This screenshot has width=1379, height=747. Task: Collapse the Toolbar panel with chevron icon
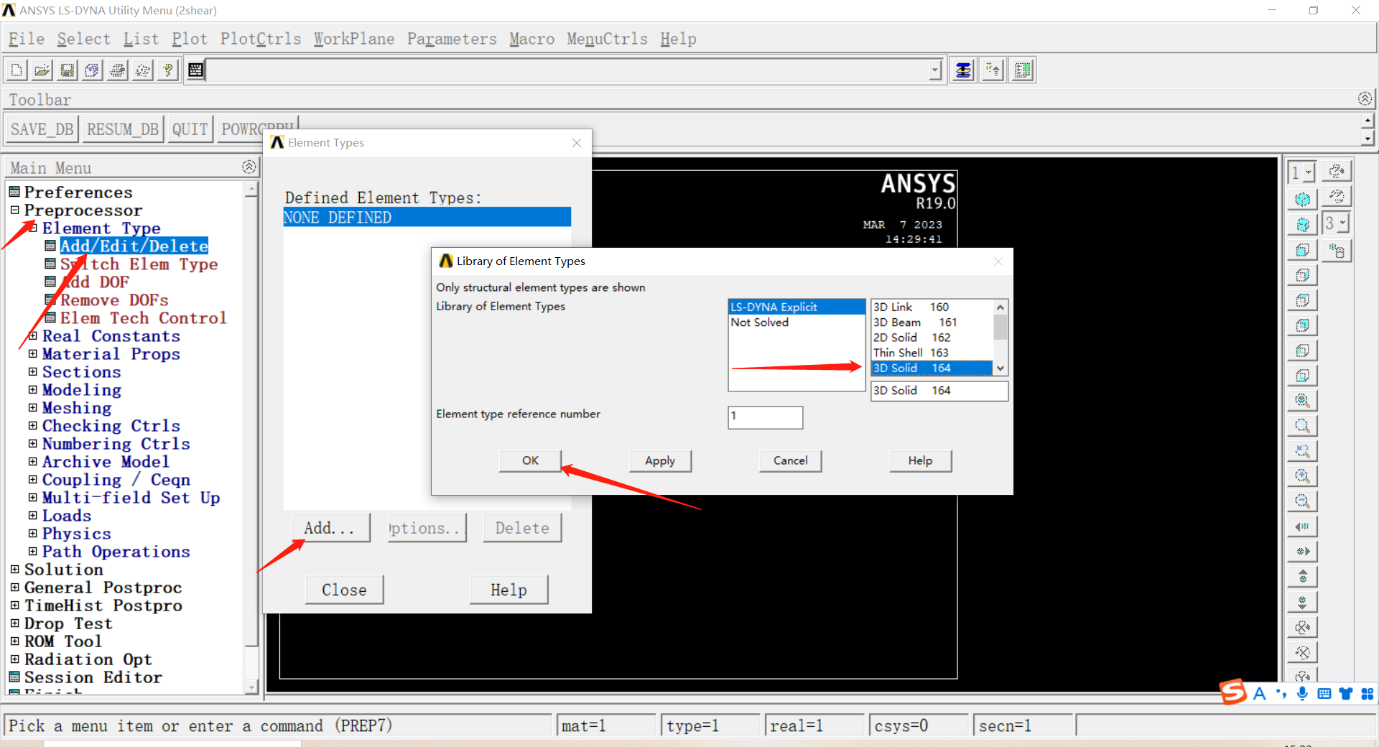tap(1365, 98)
